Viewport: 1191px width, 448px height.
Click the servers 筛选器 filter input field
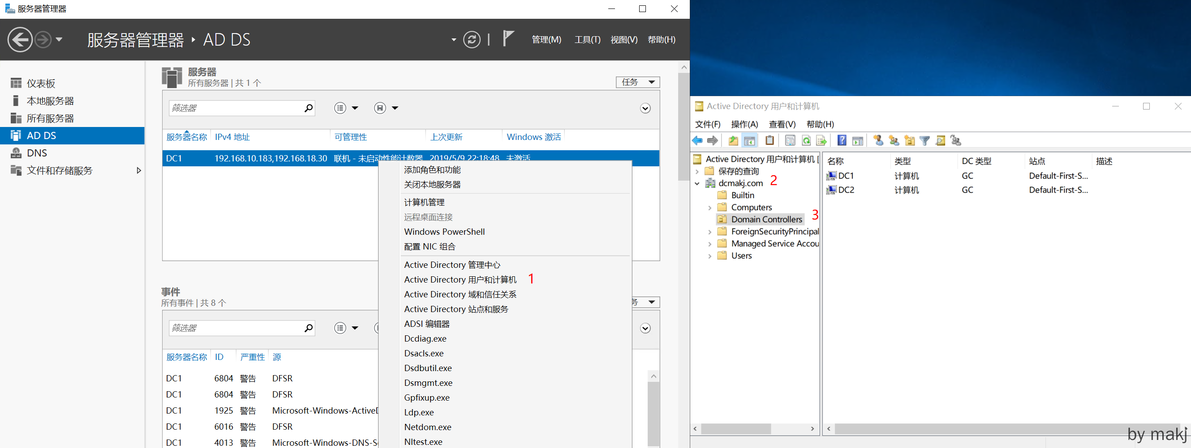[236, 109]
